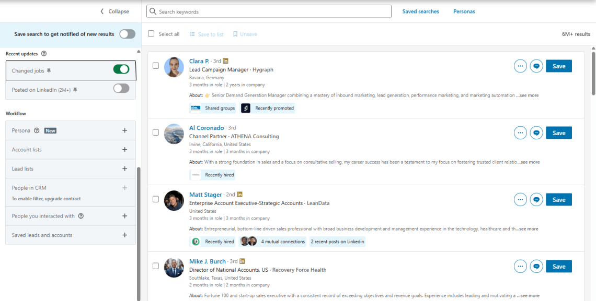596x301 pixels.
Task: Expand the Account lists filter
Action: point(124,149)
